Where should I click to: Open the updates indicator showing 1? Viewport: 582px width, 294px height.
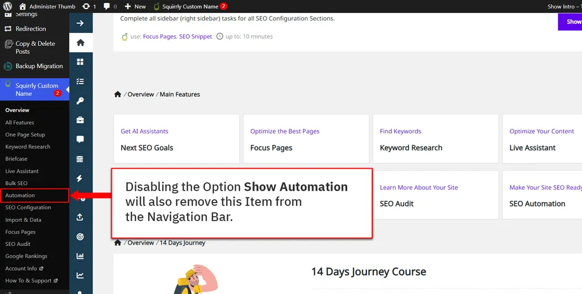tap(89, 6)
